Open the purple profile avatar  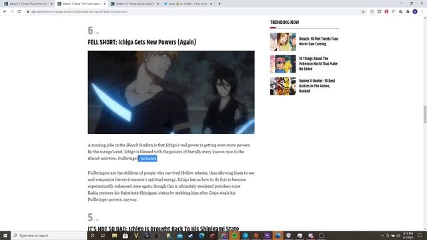pos(415,12)
